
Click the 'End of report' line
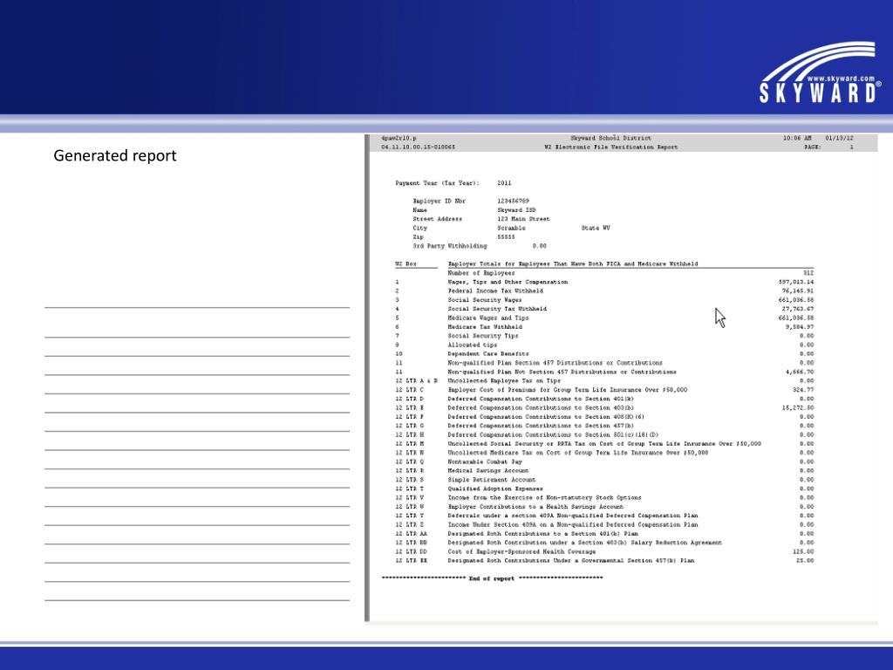pyautogui.click(x=492, y=579)
